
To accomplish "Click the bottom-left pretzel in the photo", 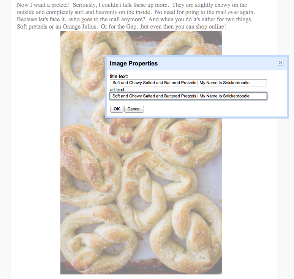I will pos(98,241).
